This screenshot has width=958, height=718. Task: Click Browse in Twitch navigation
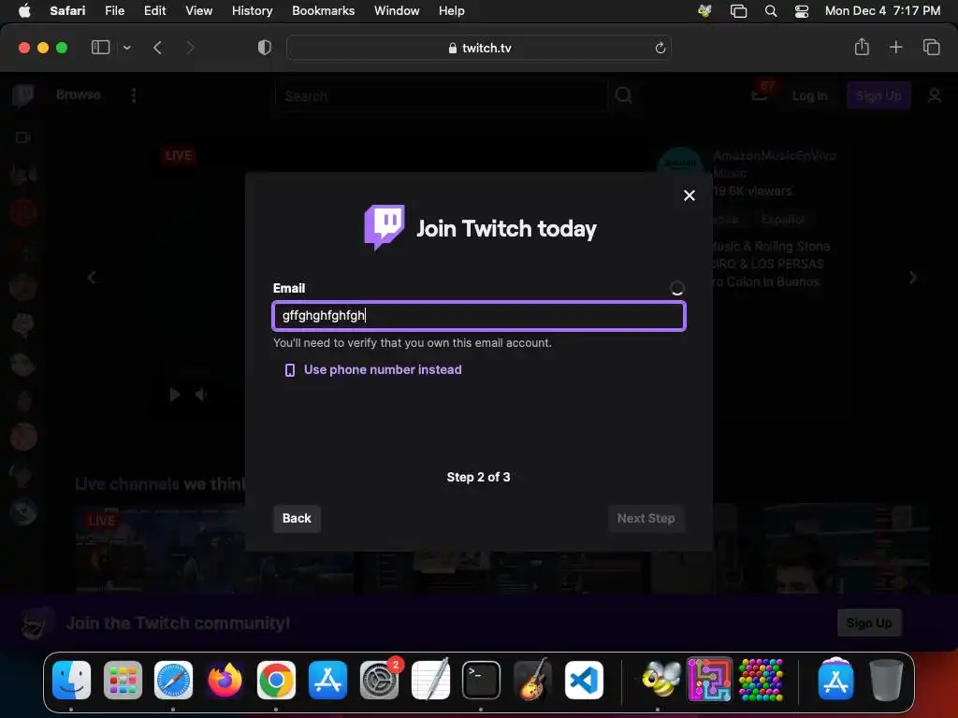coord(79,94)
